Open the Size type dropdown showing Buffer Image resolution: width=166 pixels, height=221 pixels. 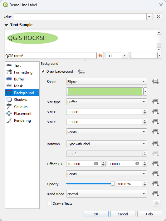(107, 102)
